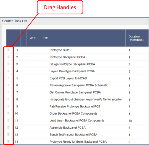This screenshot has height=145, width=149.
Task: Click drag handle for Lead time row
Action: click(9, 120)
